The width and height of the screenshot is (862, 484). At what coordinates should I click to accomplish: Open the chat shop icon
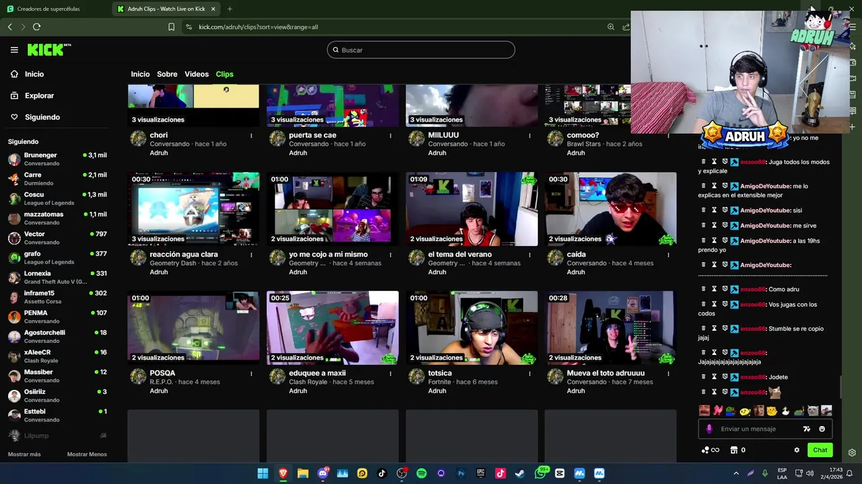734,450
